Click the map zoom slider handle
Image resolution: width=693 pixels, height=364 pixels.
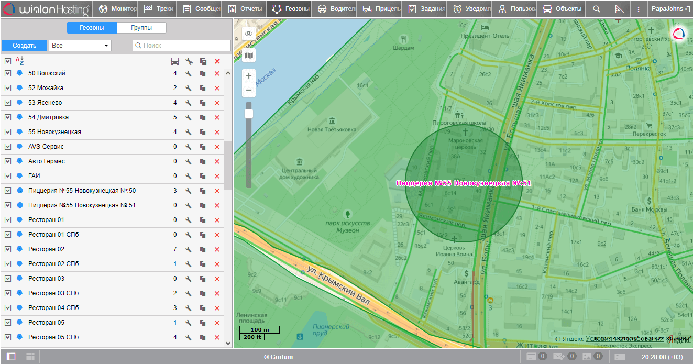pyautogui.click(x=249, y=113)
